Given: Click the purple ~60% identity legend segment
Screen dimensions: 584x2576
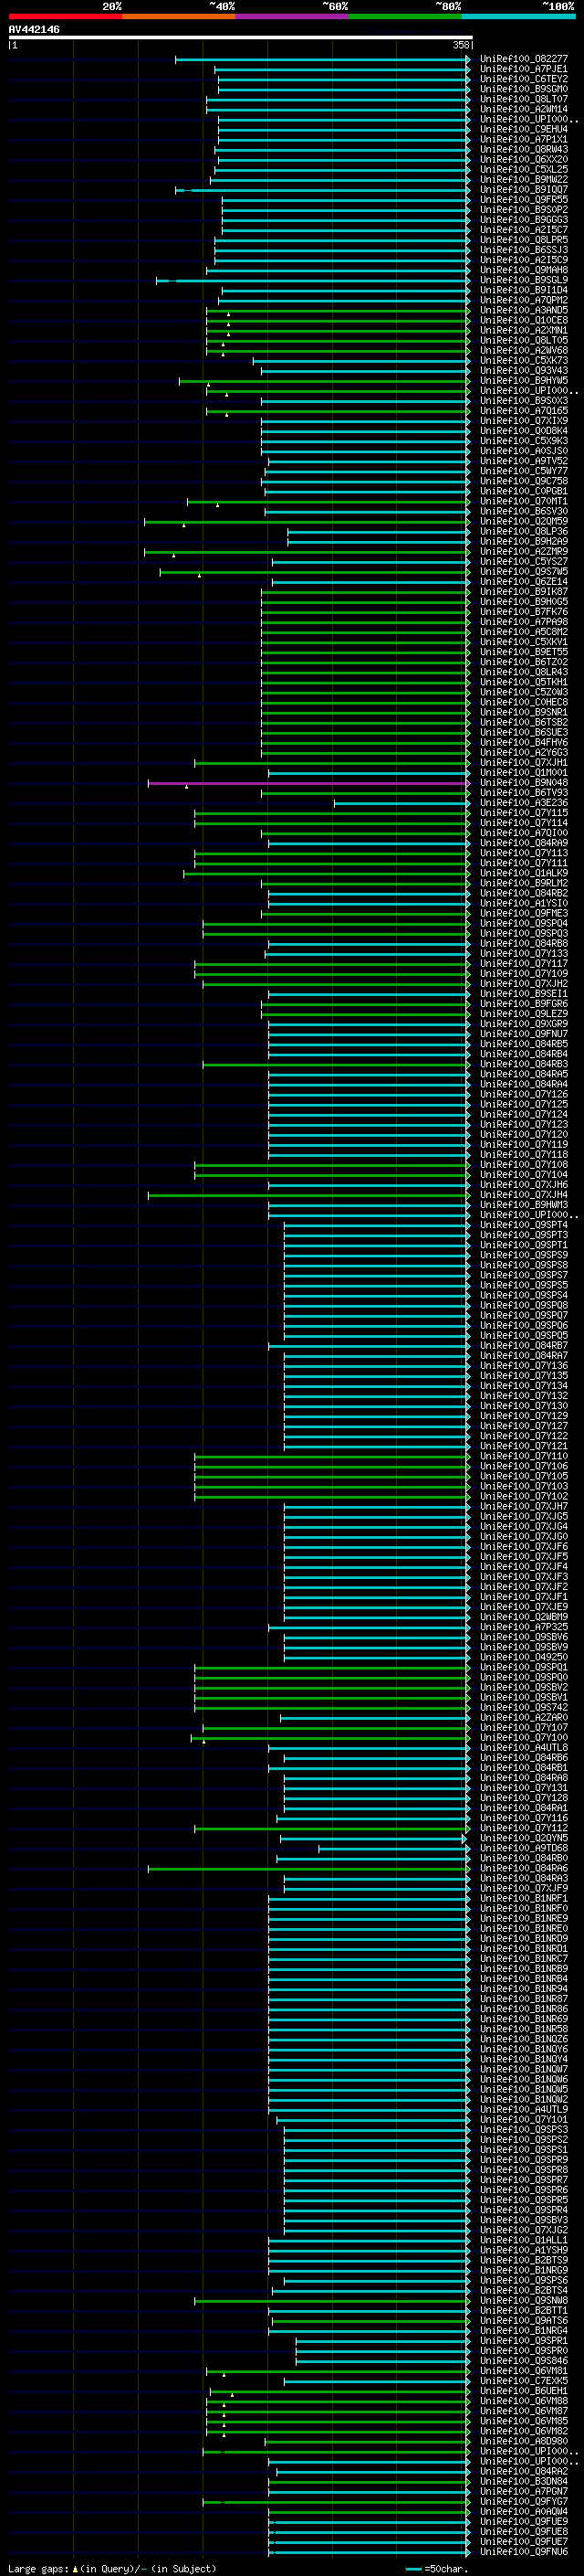Looking at the screenshot, I should [x=293, y=16].
